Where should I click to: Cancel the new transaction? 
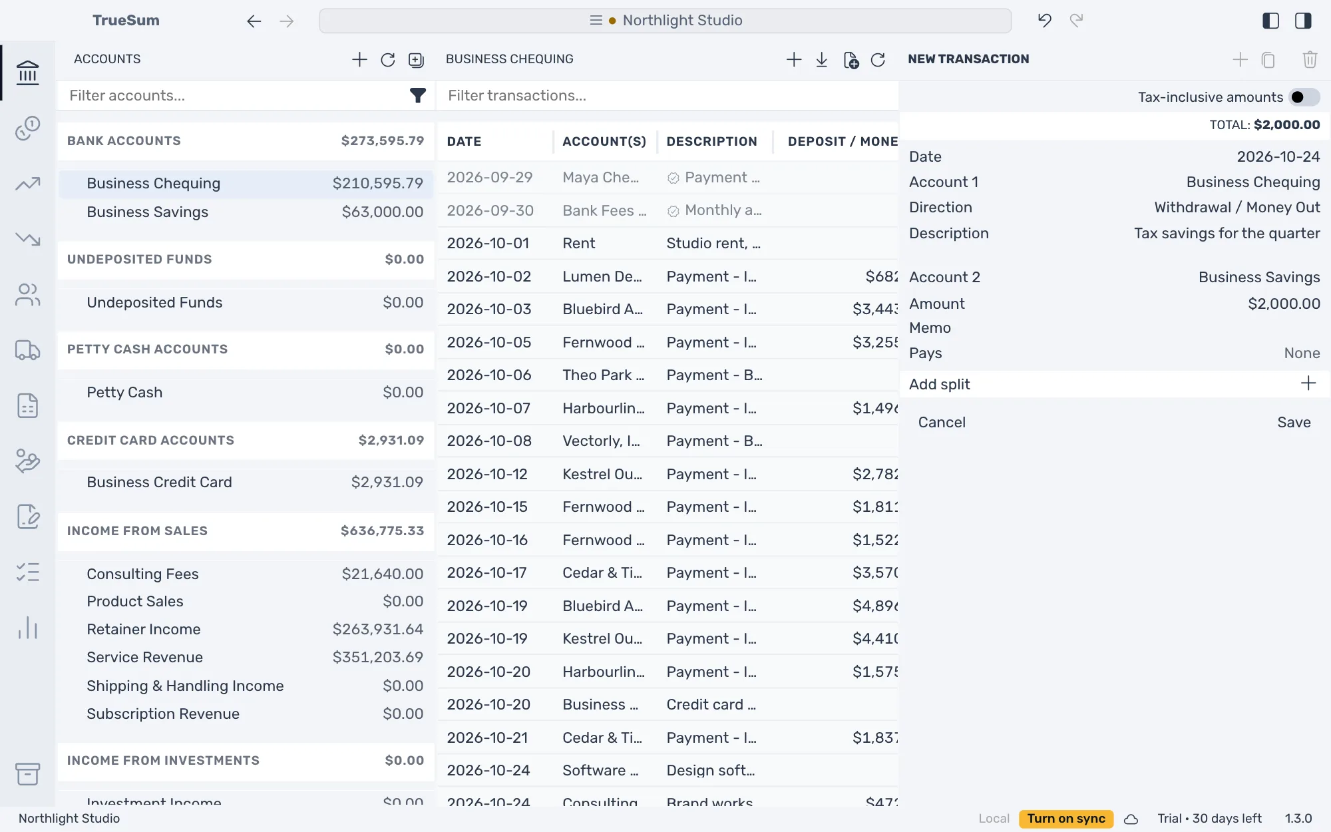(x=942, y=423)
